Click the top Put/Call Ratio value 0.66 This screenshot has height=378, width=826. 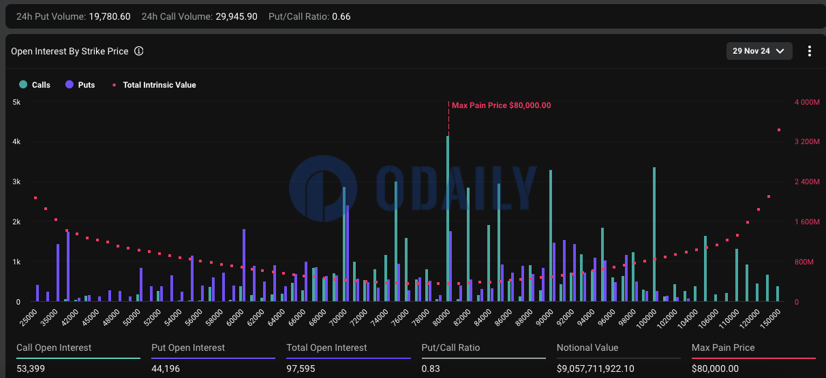[x=341, y=16]
